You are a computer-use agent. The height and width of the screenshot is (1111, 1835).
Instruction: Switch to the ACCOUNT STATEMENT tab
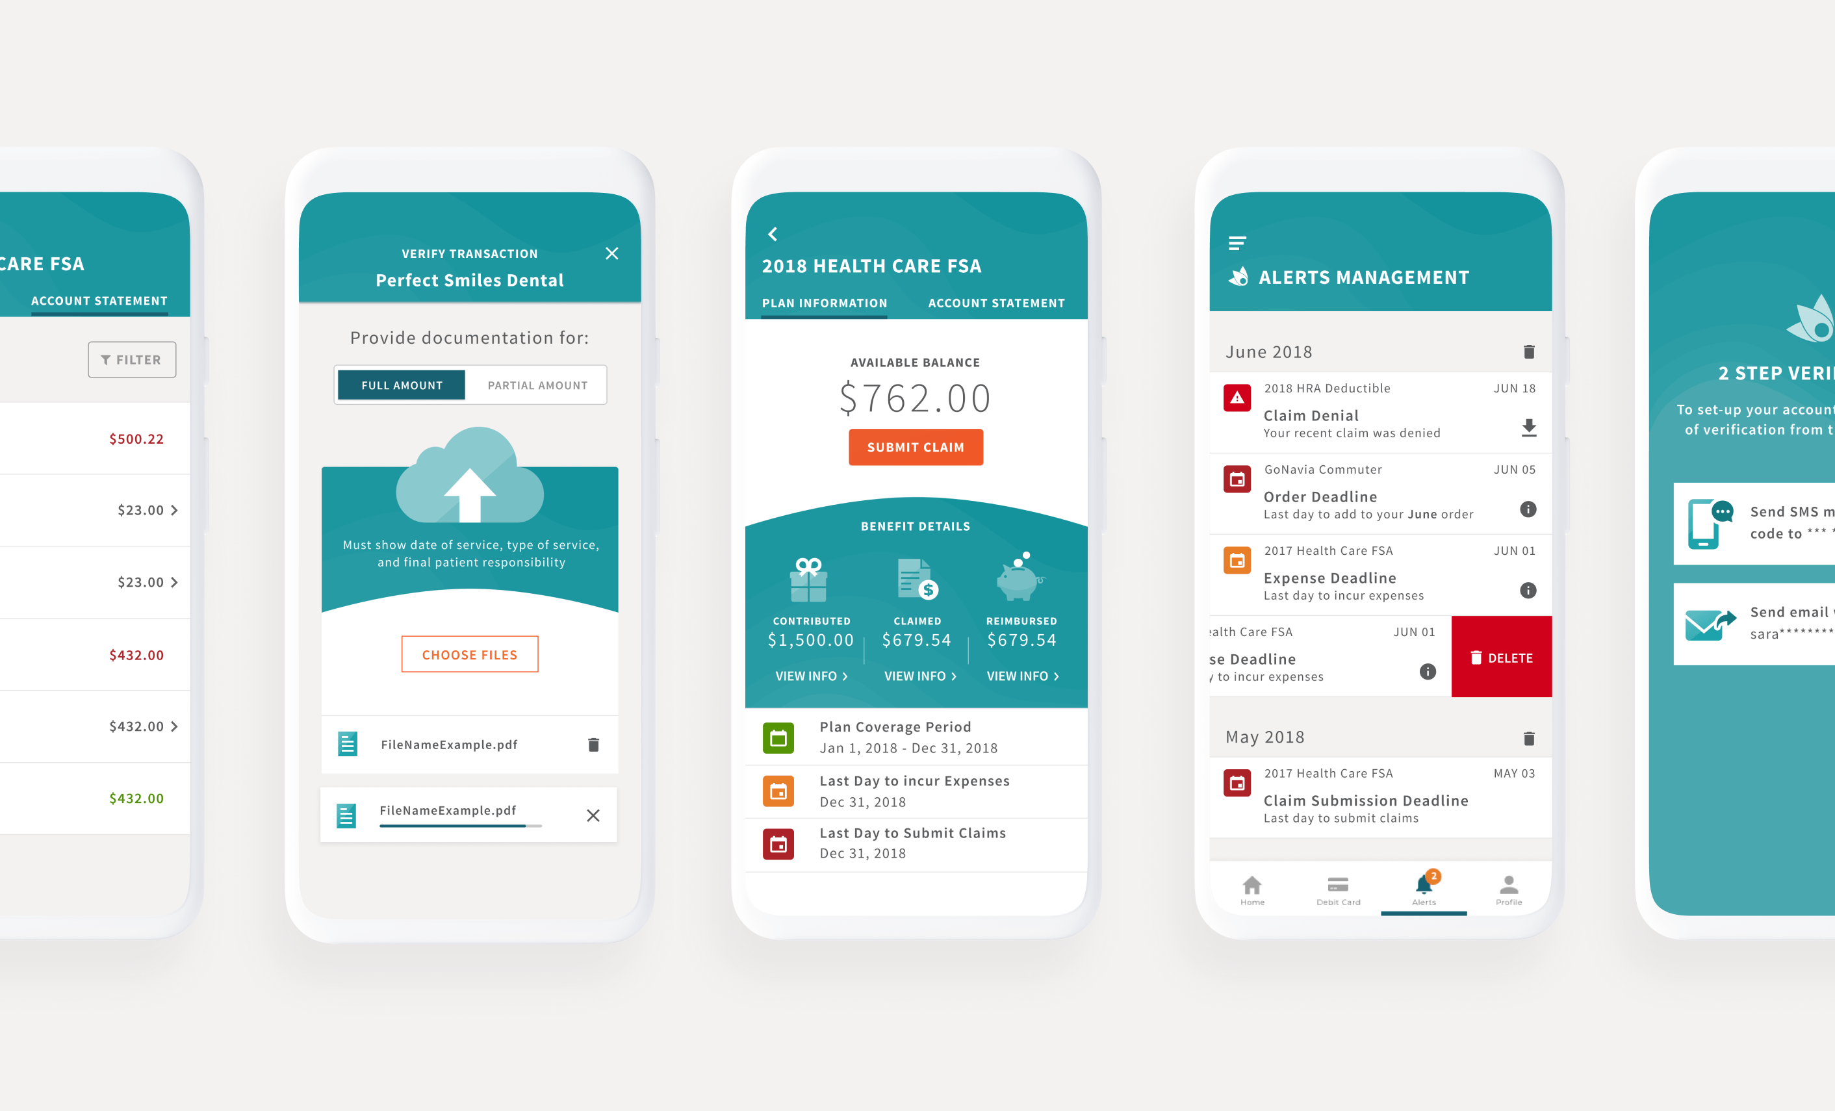click(995, 301)
